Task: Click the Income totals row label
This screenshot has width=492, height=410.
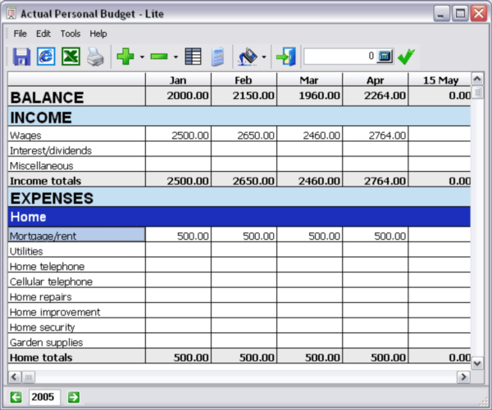Action: tap(76, 180)
